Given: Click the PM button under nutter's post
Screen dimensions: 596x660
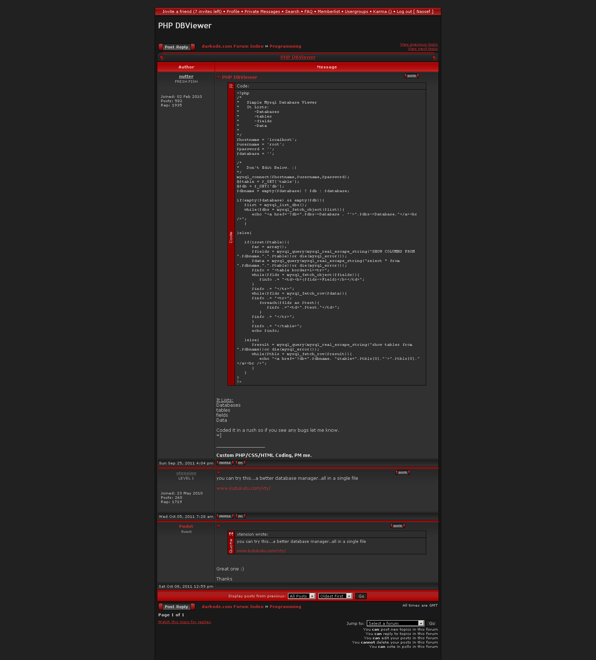Looking at the screenshot, I should tap(240, 463).
